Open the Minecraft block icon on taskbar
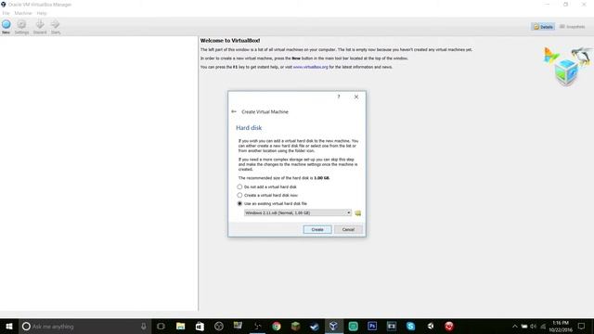 [296, 327]
